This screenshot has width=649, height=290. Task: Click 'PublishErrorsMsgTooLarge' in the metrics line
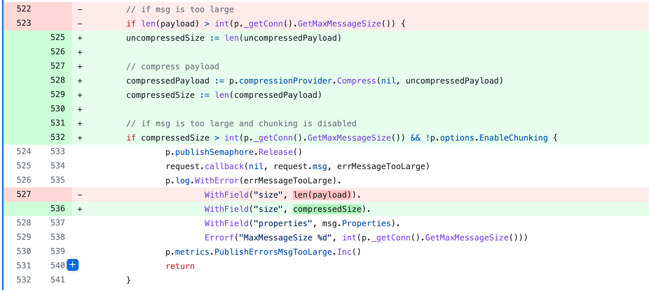click(273, 252)
